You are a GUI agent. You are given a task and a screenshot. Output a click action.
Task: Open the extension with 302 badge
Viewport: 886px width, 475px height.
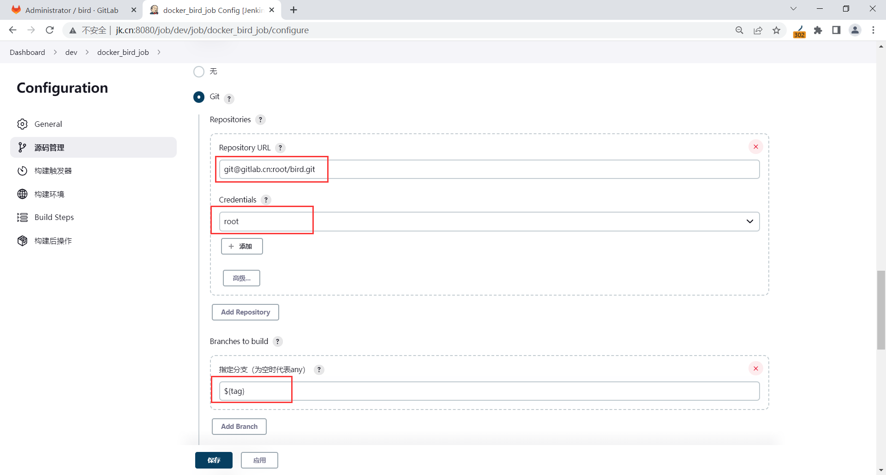click(x=799, y=31)
